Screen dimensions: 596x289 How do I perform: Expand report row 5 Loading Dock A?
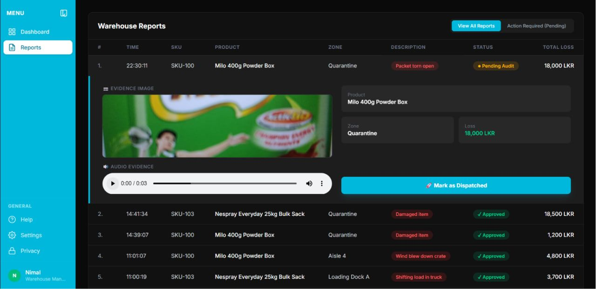[x=336, y=277]
